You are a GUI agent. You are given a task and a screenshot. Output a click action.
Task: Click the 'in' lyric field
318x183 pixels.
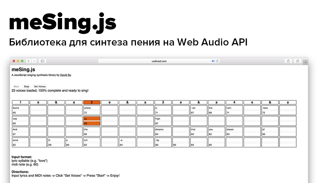(x=56, y=140)
